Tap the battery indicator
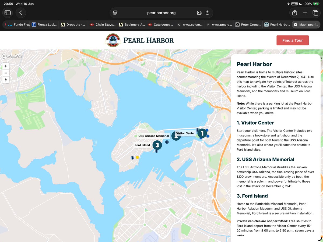This screenshot has height=242, width=323. coord(316,4)
